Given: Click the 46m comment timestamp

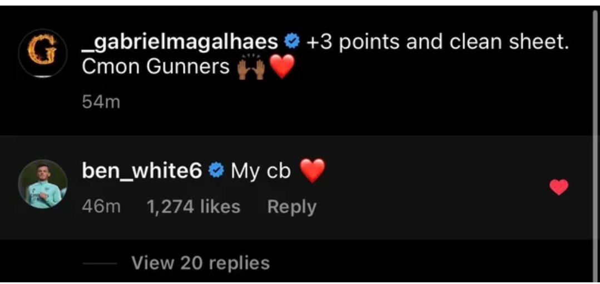Looking at the screenshot, I should point(101,207).
